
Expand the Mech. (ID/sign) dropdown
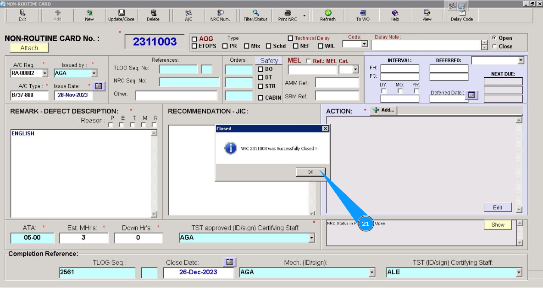(x=372, y=272)
